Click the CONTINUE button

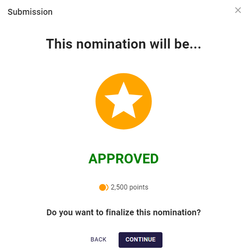pos(141,240)
